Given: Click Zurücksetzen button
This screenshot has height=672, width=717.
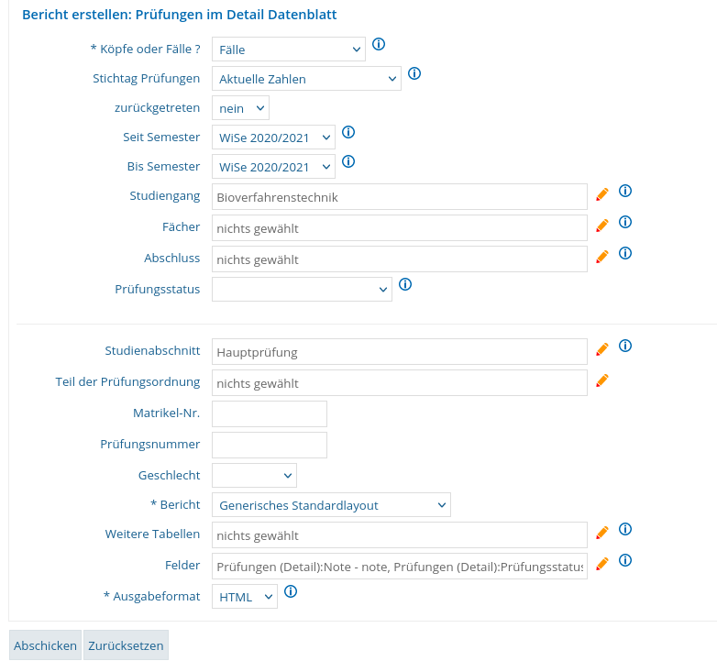Looking at the screenshot, I should [126, 645].
